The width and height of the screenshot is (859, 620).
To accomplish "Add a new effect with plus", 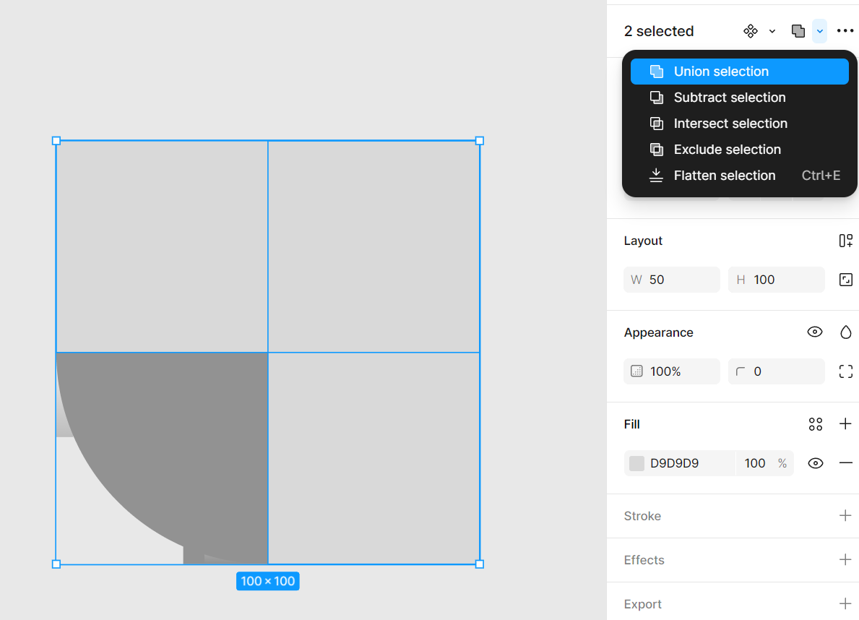I will click(x=845, y=560).
